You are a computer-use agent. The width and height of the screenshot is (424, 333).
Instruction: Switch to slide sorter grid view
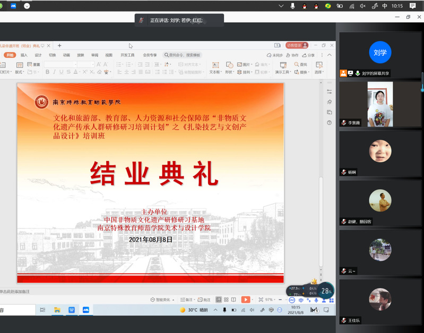(226, 300)
